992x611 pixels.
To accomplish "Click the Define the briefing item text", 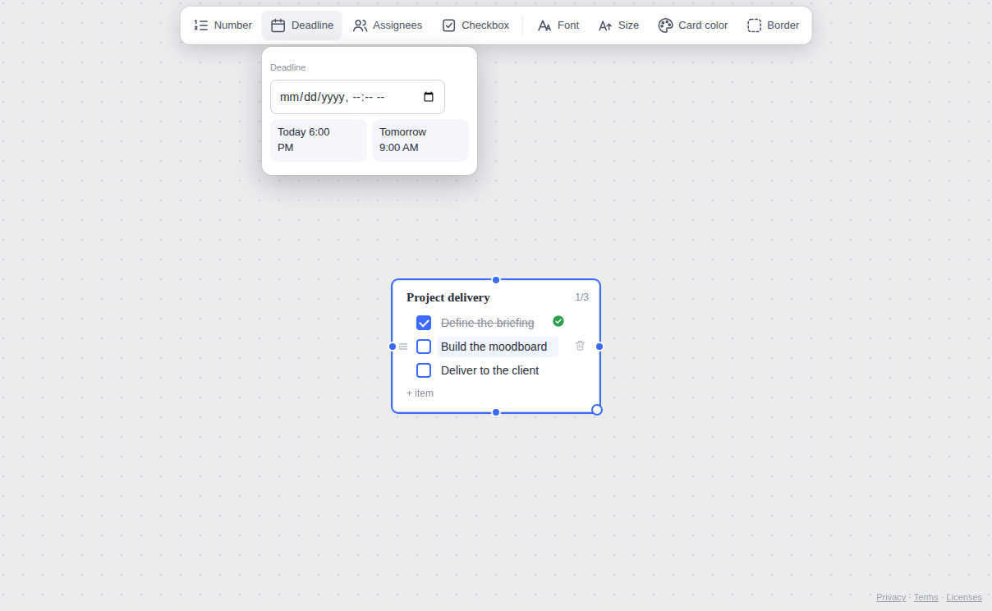I will click(487, 323).
